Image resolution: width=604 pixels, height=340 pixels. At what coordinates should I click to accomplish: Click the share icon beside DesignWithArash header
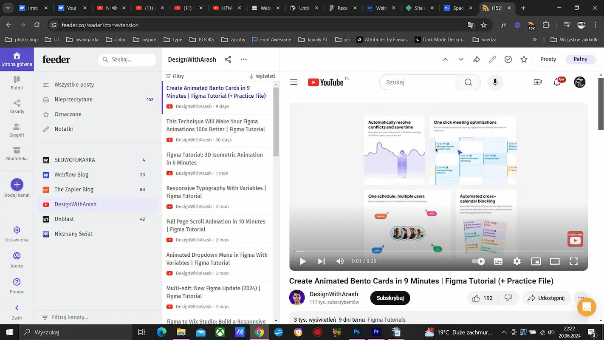click(x=228, y=59)
